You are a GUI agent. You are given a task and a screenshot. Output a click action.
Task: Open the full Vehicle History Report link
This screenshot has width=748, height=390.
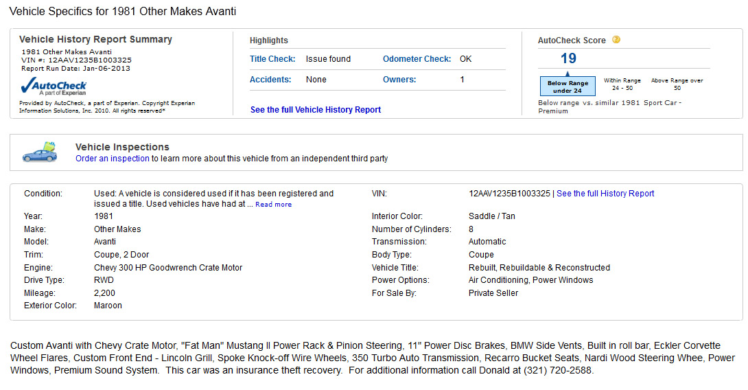point(316,110)
